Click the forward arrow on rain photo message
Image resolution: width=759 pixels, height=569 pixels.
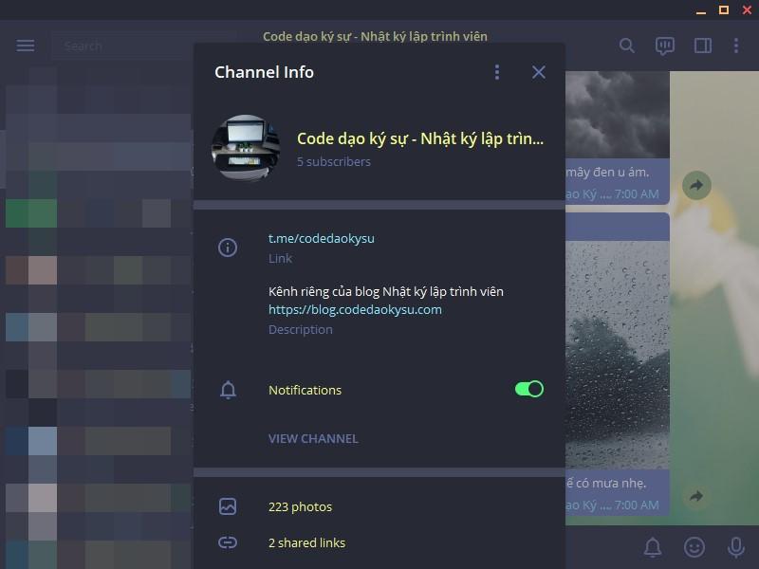point(696,496)
